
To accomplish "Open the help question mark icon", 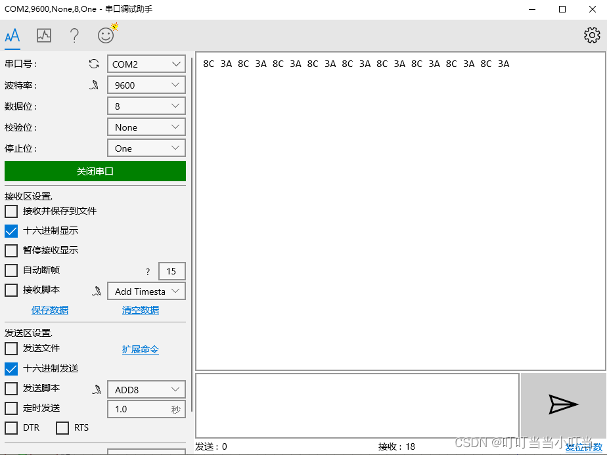I will click(x=74, y=35).
